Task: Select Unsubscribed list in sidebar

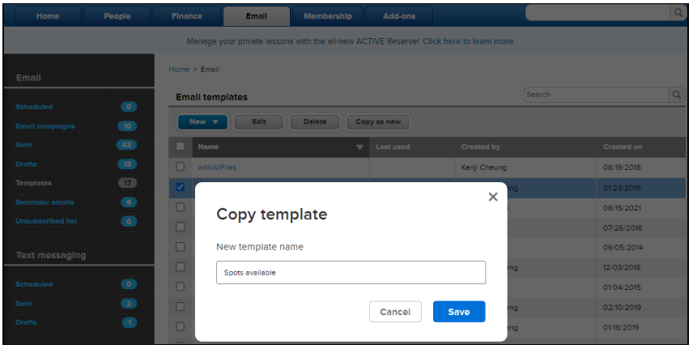Action: point(46,221)
